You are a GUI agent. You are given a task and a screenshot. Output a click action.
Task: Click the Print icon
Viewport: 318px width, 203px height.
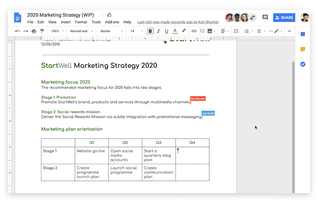34,31
